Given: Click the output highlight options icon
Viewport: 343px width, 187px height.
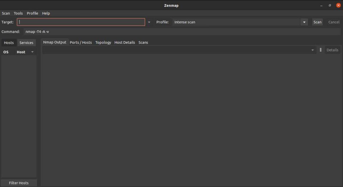Looking at the screenshot, I should [x=321, y=50].
